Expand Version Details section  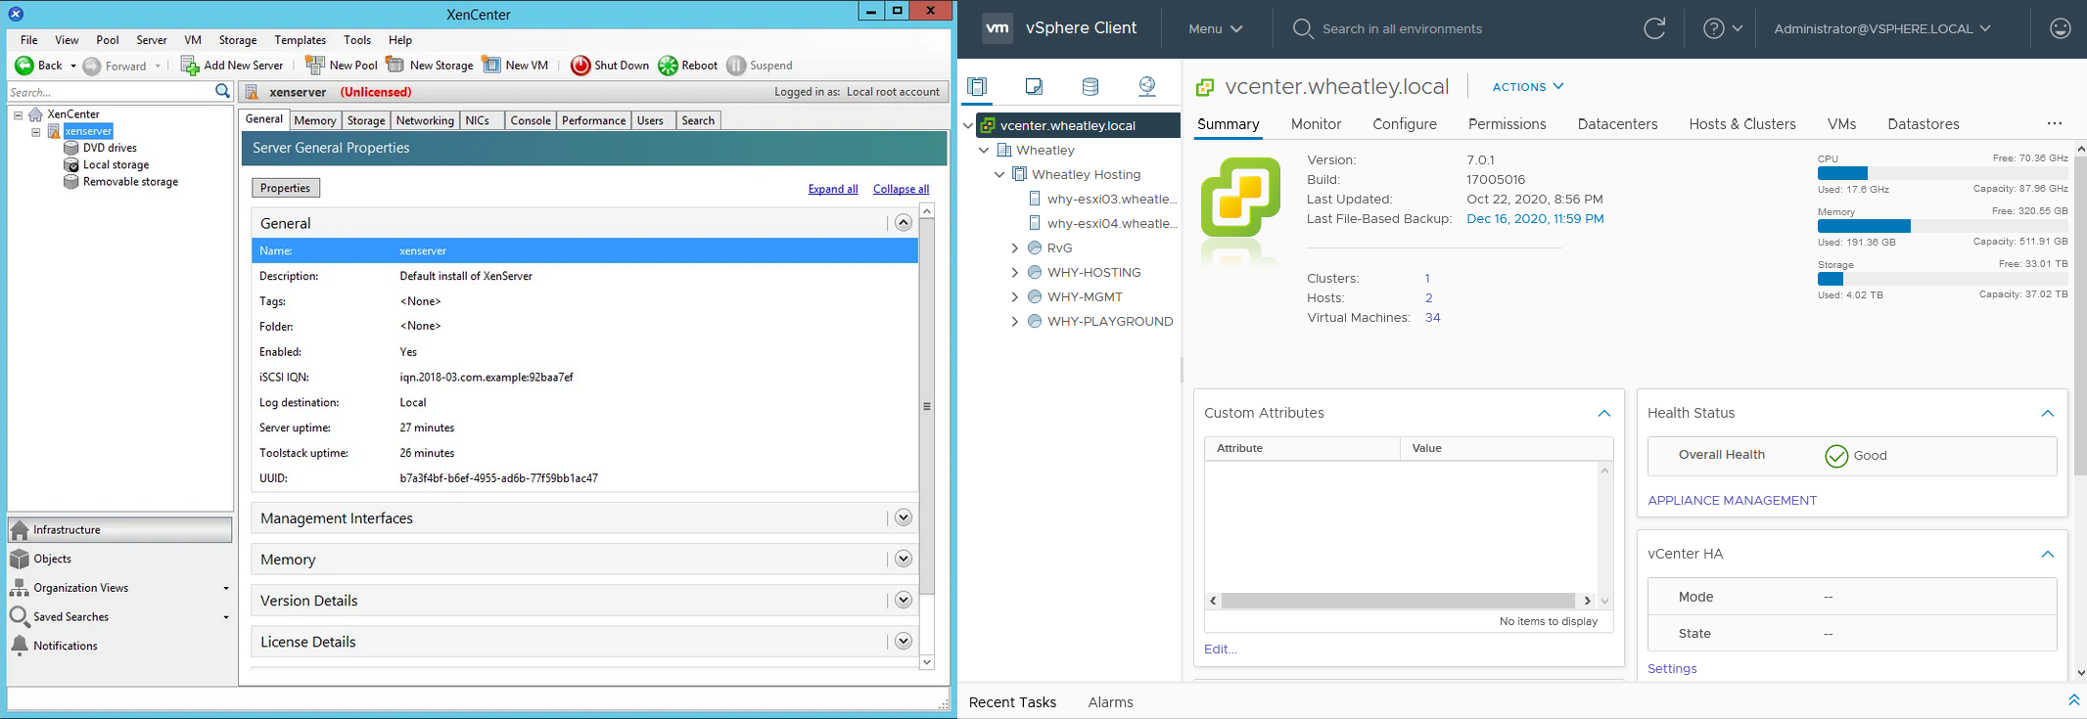(x=904, y=600)
